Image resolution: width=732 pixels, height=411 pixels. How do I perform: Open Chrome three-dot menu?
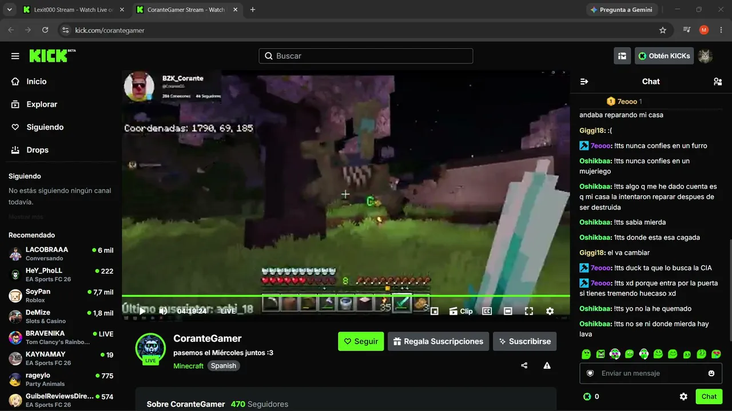click(x=721, y=30)
